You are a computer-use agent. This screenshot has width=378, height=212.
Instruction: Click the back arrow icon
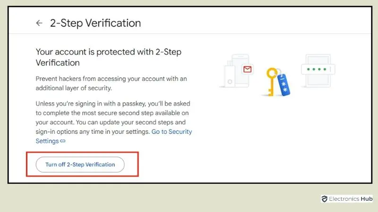click(x=39, y=23)
